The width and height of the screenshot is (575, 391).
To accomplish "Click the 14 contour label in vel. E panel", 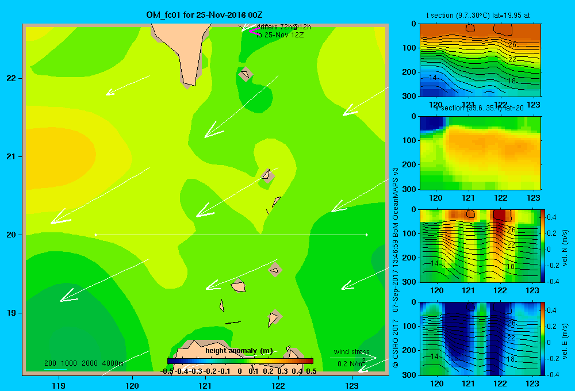I will pos(434,356).
